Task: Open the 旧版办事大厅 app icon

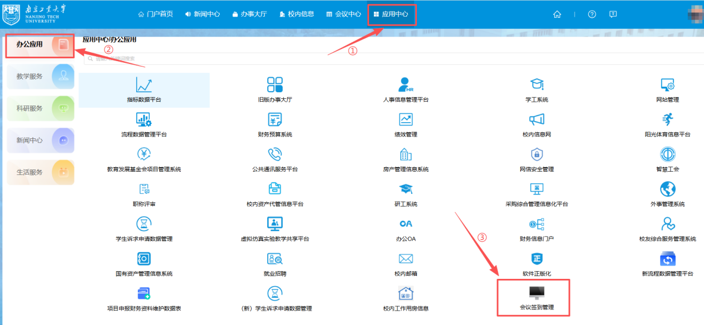Action: pos(275,85)
